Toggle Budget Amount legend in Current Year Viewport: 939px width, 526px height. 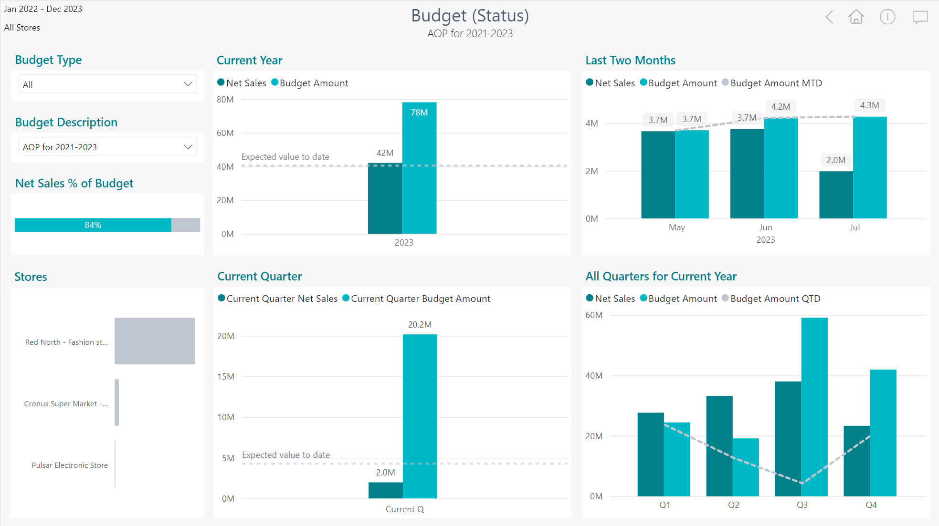pyautogui.click(x=313, y=83)
